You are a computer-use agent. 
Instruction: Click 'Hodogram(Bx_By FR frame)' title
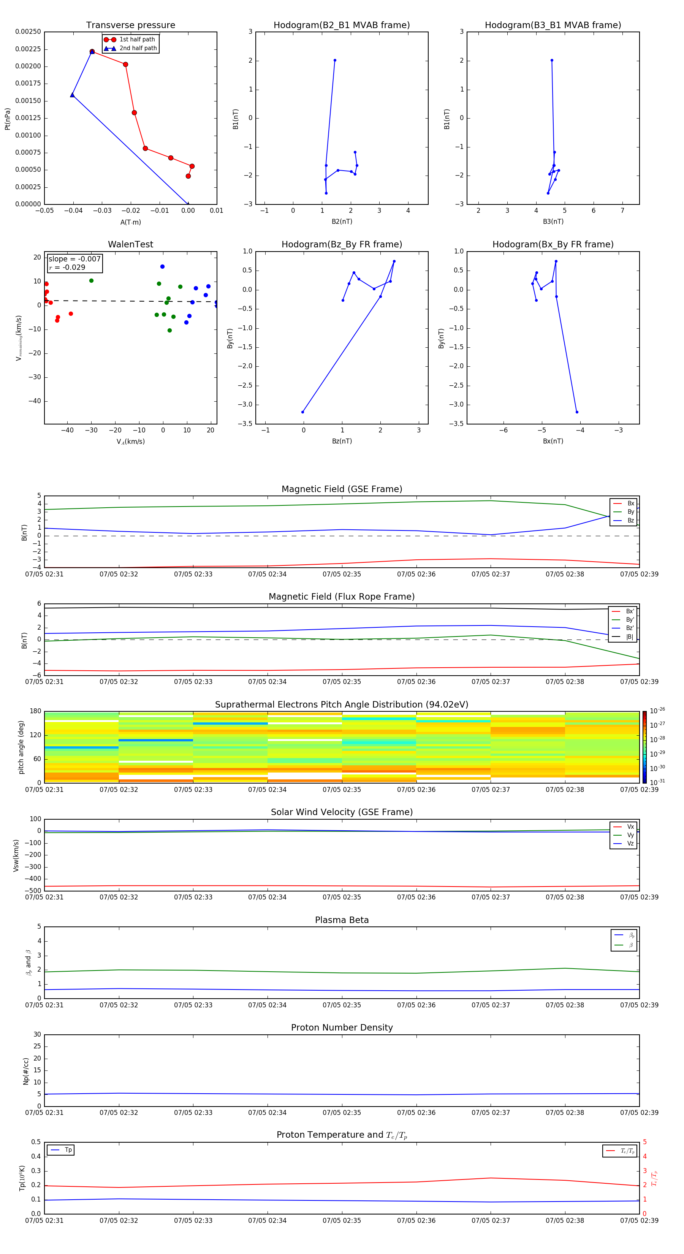pyautogui.click(x=553, y=244)
